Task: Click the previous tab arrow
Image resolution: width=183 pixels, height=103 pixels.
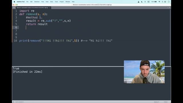Action: point(13,8)
